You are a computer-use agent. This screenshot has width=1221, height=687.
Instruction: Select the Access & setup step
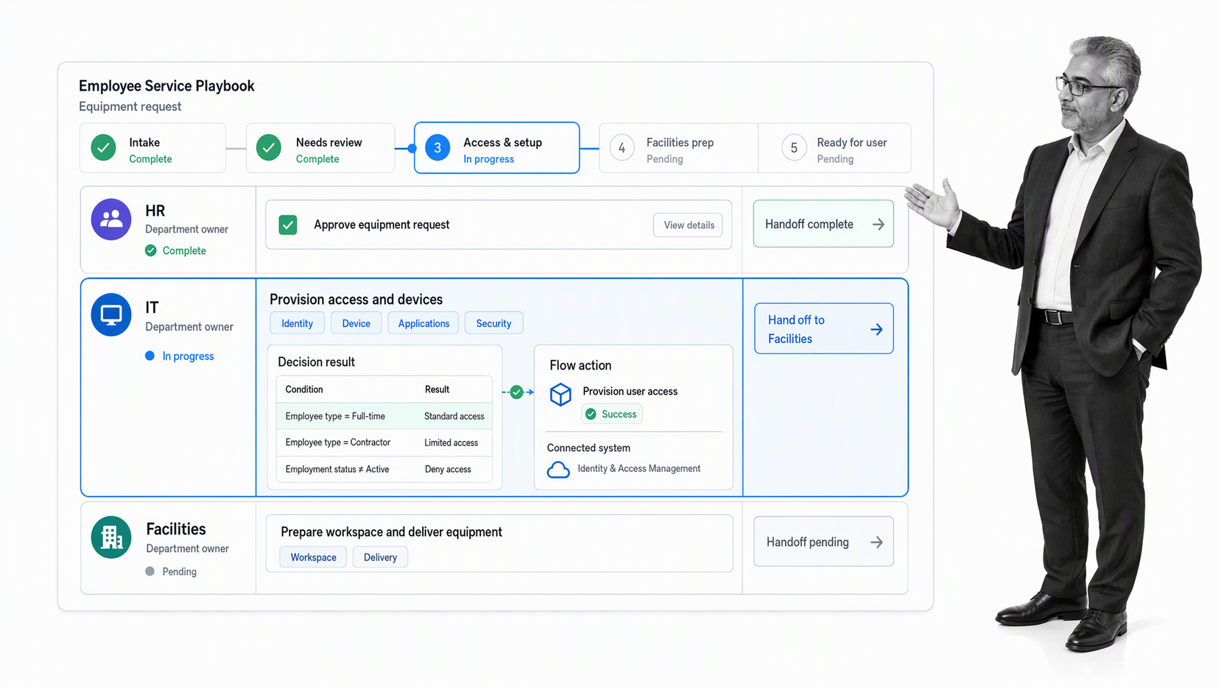(497, 148)
